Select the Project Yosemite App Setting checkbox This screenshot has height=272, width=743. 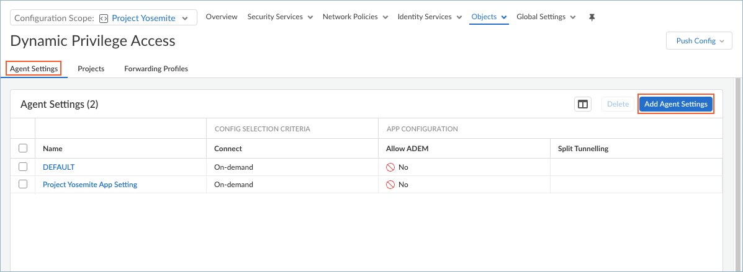click(24, 185)
